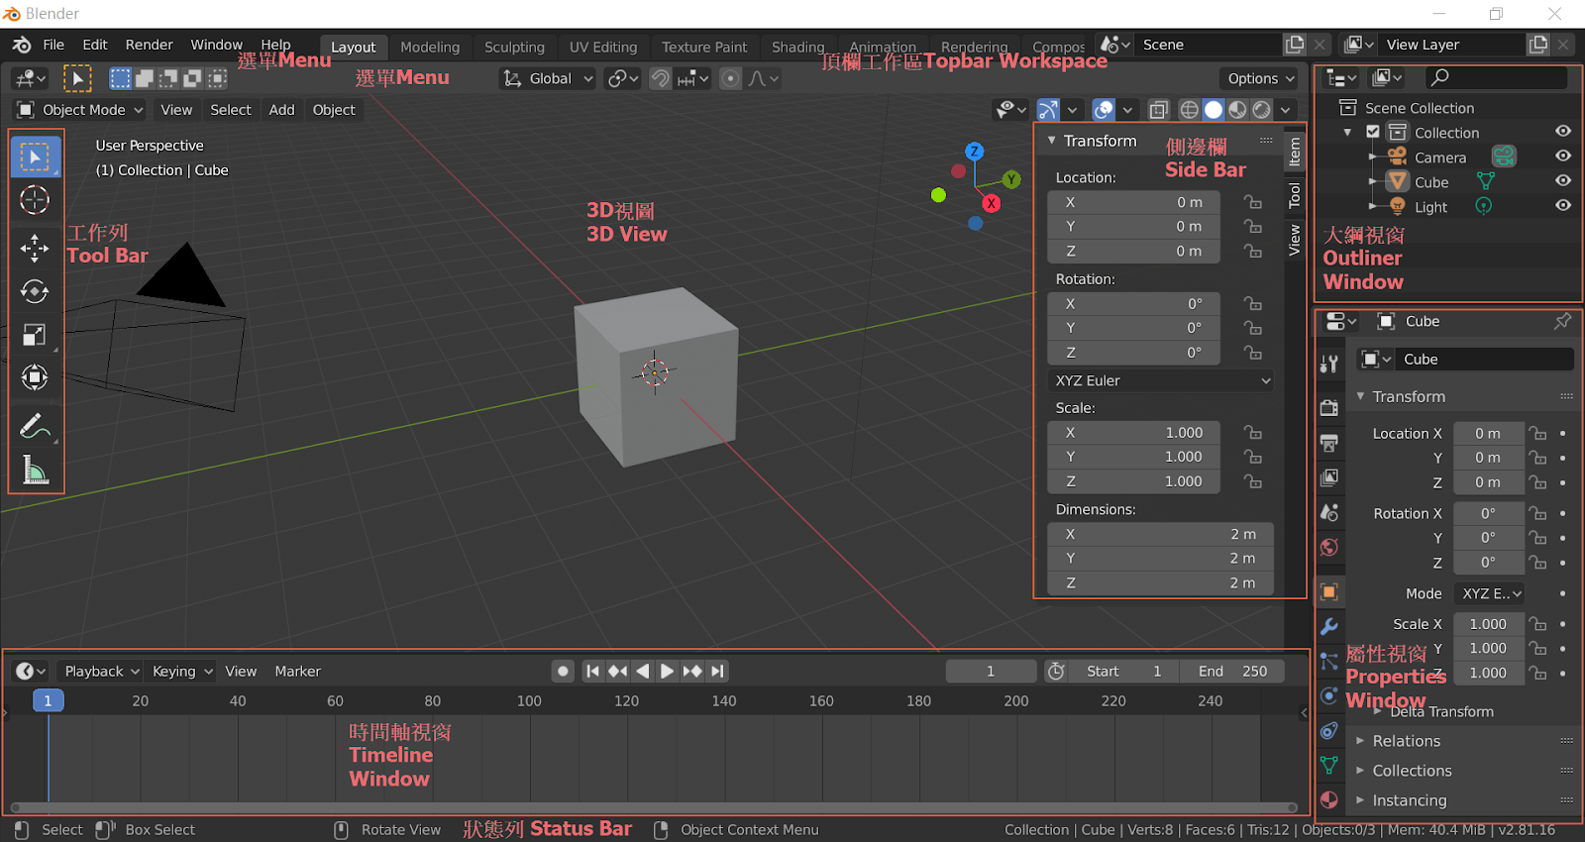1585x842 pixels.
Task: Open the Render properties tab icon
Action: [x=1329, y=407]
